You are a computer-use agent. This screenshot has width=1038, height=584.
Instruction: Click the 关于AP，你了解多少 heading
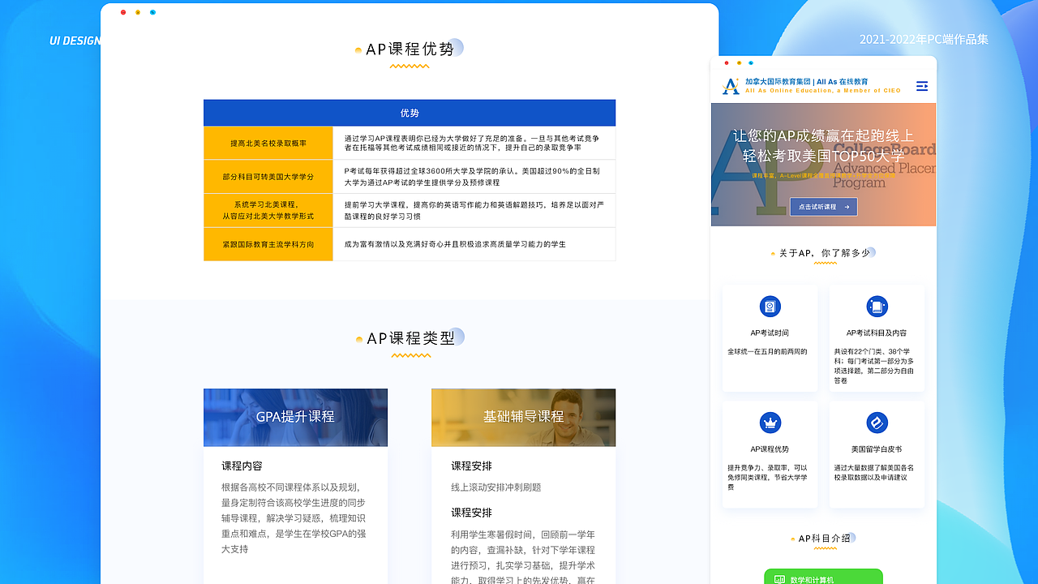coord(824,253)
